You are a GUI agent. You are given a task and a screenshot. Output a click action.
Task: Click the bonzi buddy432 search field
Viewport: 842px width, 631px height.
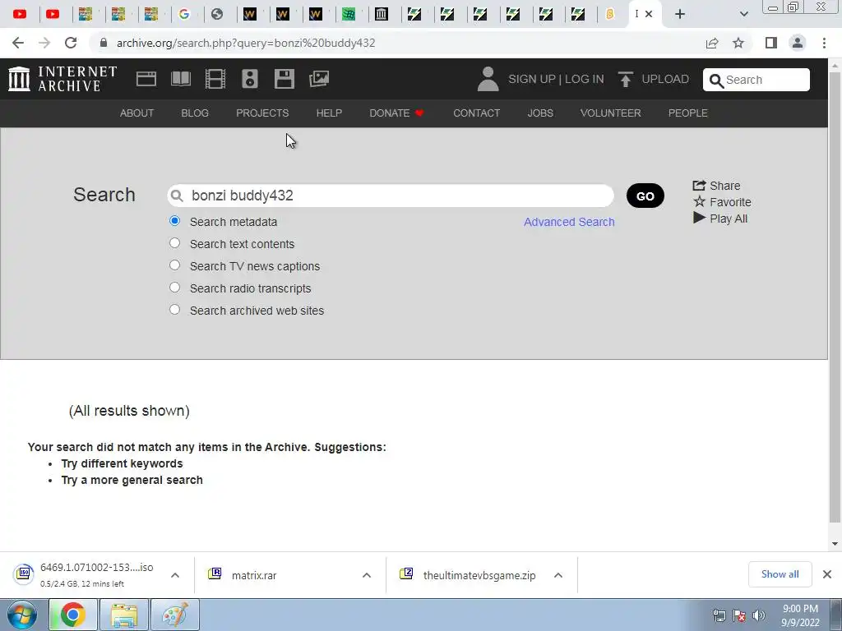pyautogui.click(x=391, y=196)
